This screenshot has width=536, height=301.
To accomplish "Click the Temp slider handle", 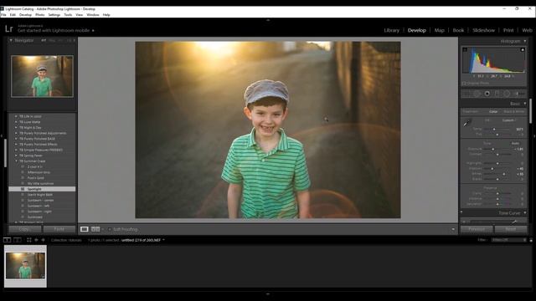I will click(x=494, y=130).
